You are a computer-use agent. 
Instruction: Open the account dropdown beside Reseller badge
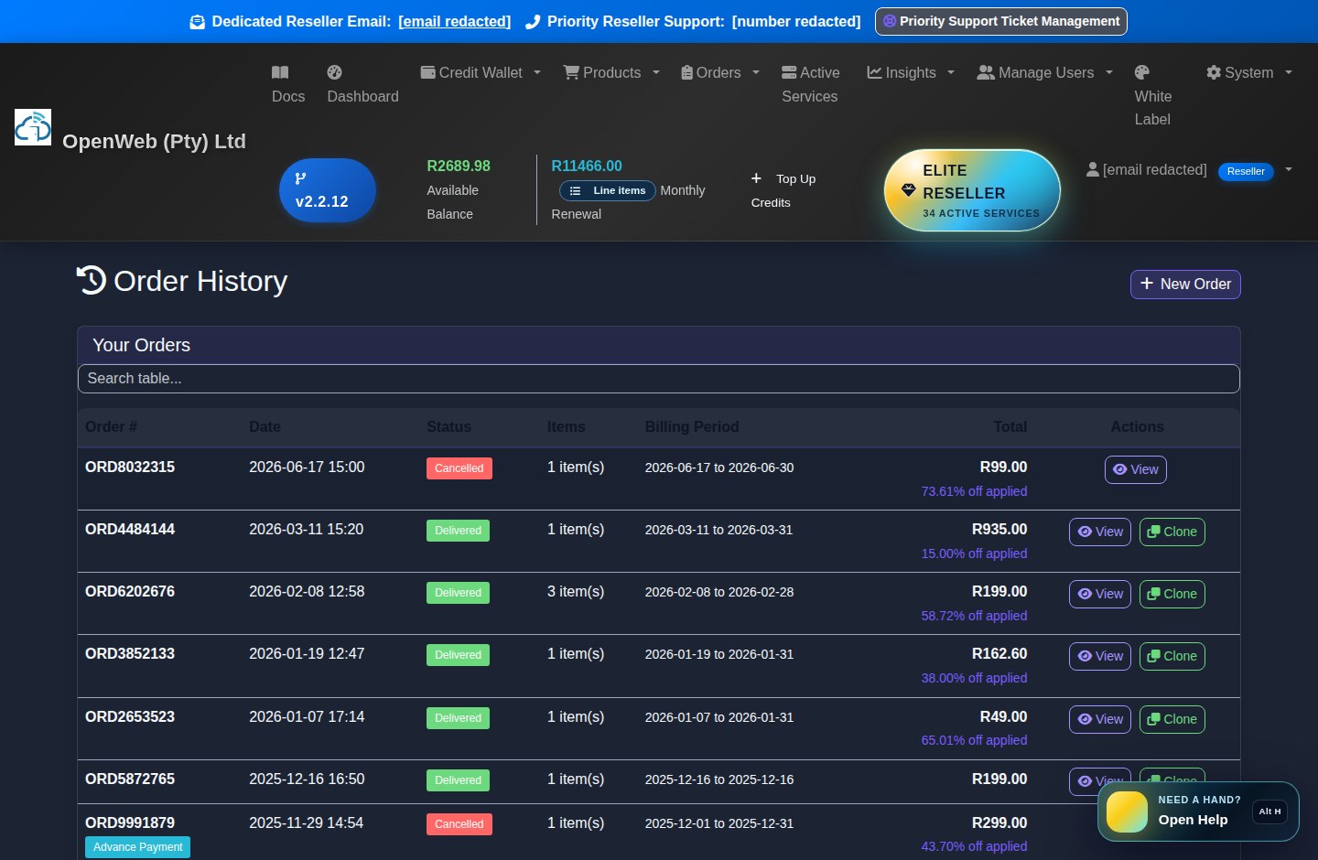point(1289,169)
